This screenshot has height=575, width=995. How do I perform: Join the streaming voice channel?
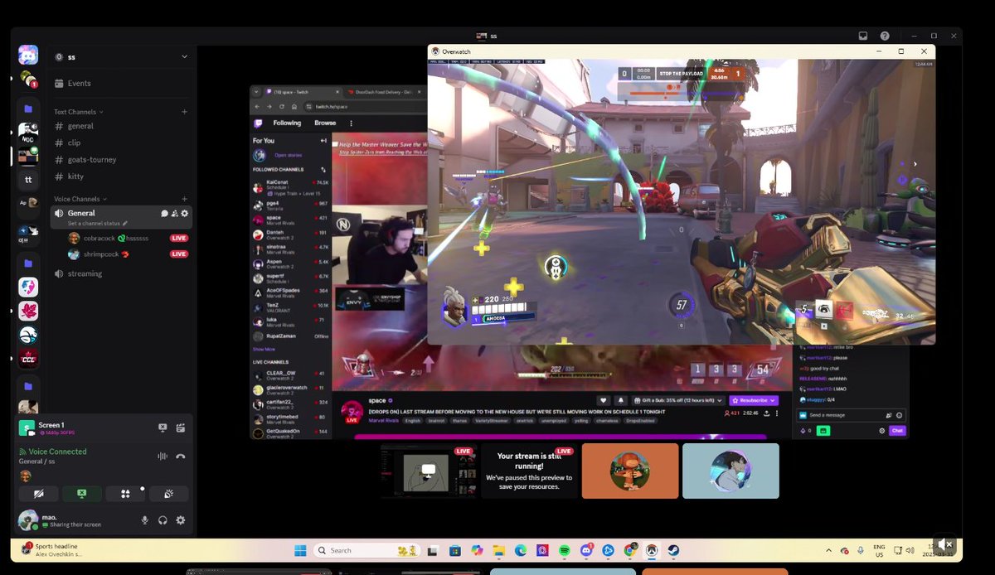(85, 273)
